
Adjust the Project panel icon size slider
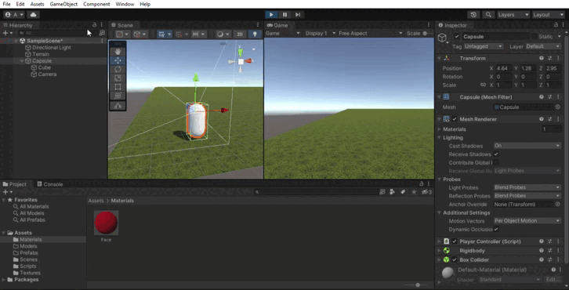(x=418, y=285)
